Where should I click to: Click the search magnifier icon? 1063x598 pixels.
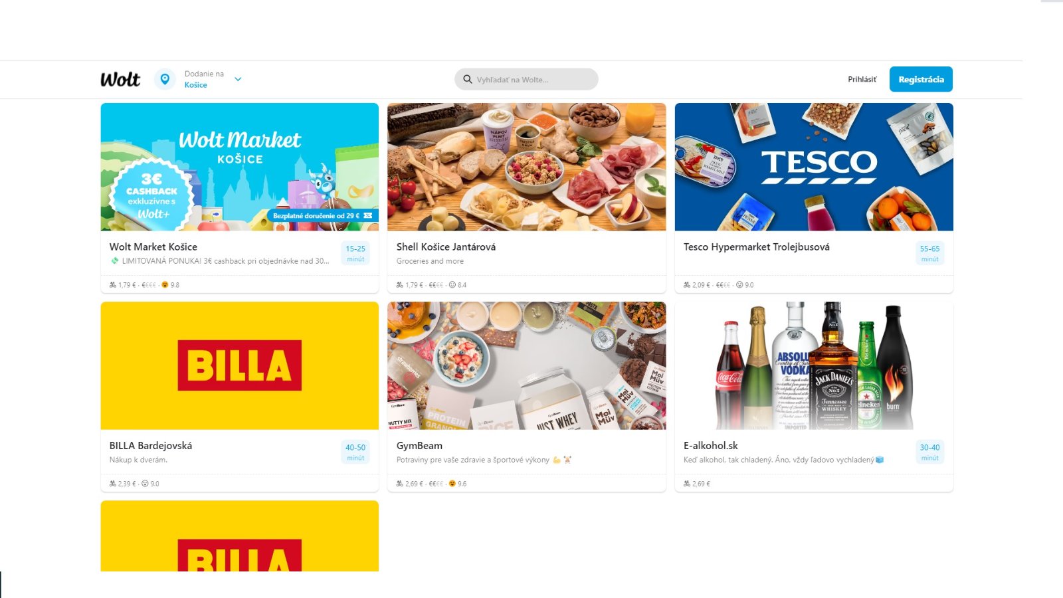click(468, 79)
